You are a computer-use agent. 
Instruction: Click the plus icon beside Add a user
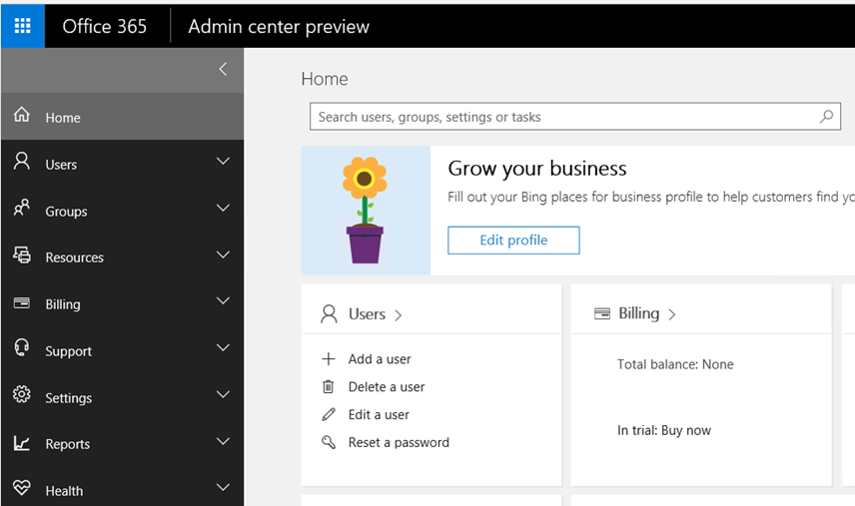(329, 359)
